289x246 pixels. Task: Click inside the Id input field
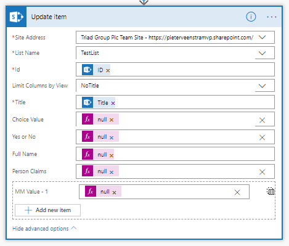[x=175, y=70]
